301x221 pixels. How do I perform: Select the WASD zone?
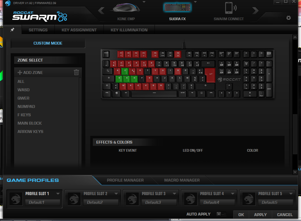click(x=23, y=90)
